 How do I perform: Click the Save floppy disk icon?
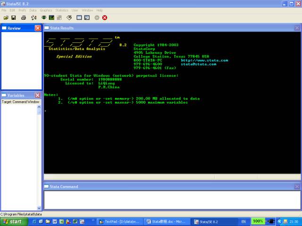pos(14,18)
